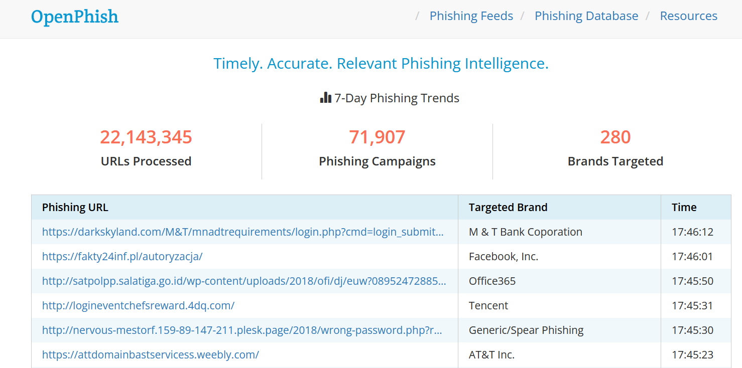Click the Phishing URL column header
This screenshot has width=742, height=368.
point(75,207)
